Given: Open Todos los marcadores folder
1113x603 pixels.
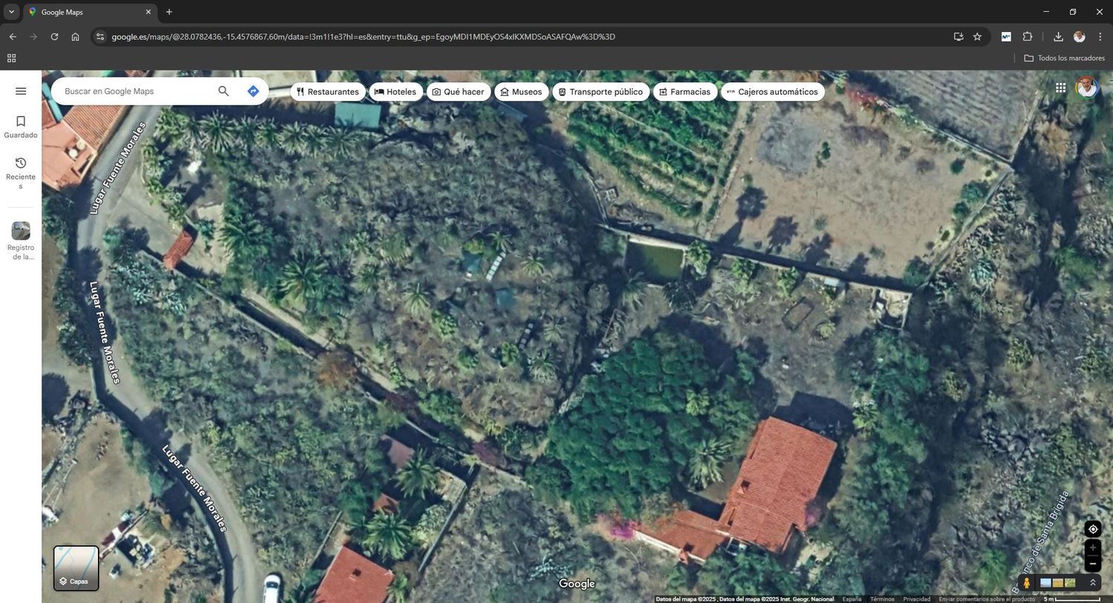Looking at the screenshot, I should pyautogui.click(x=1064, y=58).
